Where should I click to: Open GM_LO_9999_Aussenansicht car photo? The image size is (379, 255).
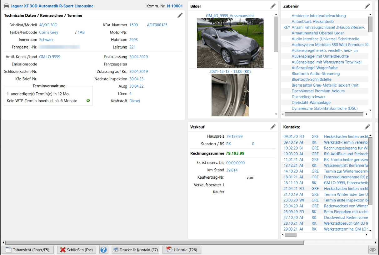pyautogui.click(x=230, y=43)
